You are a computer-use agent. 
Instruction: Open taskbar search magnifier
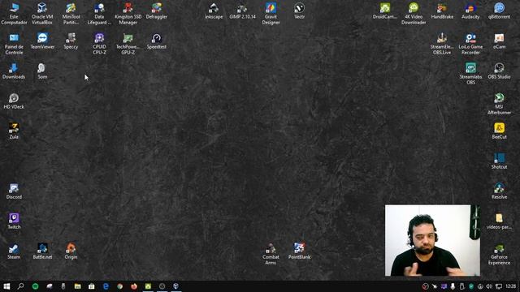pos(21,286)
